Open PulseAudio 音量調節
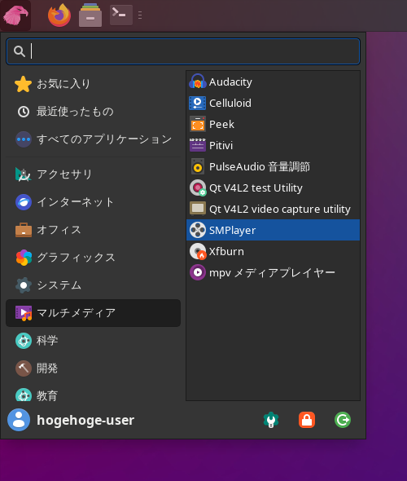This screenshot has height=481, width=407. click(273, 166)
